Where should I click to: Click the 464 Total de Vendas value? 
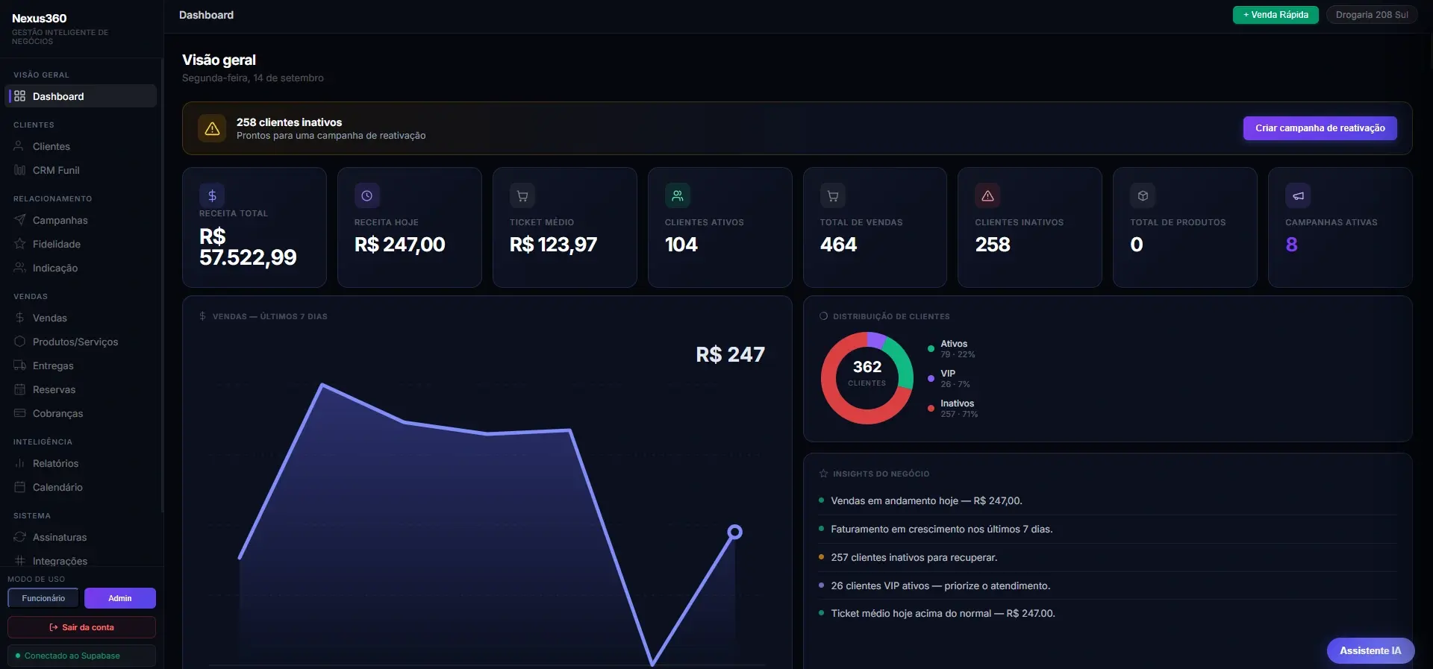[x=838, y=245]
